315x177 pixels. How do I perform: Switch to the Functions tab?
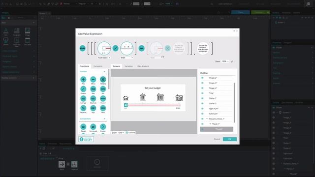pyautogui.click(x=85, y=66)
